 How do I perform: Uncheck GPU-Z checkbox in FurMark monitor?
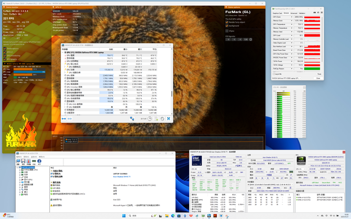[x=5, y=52]
